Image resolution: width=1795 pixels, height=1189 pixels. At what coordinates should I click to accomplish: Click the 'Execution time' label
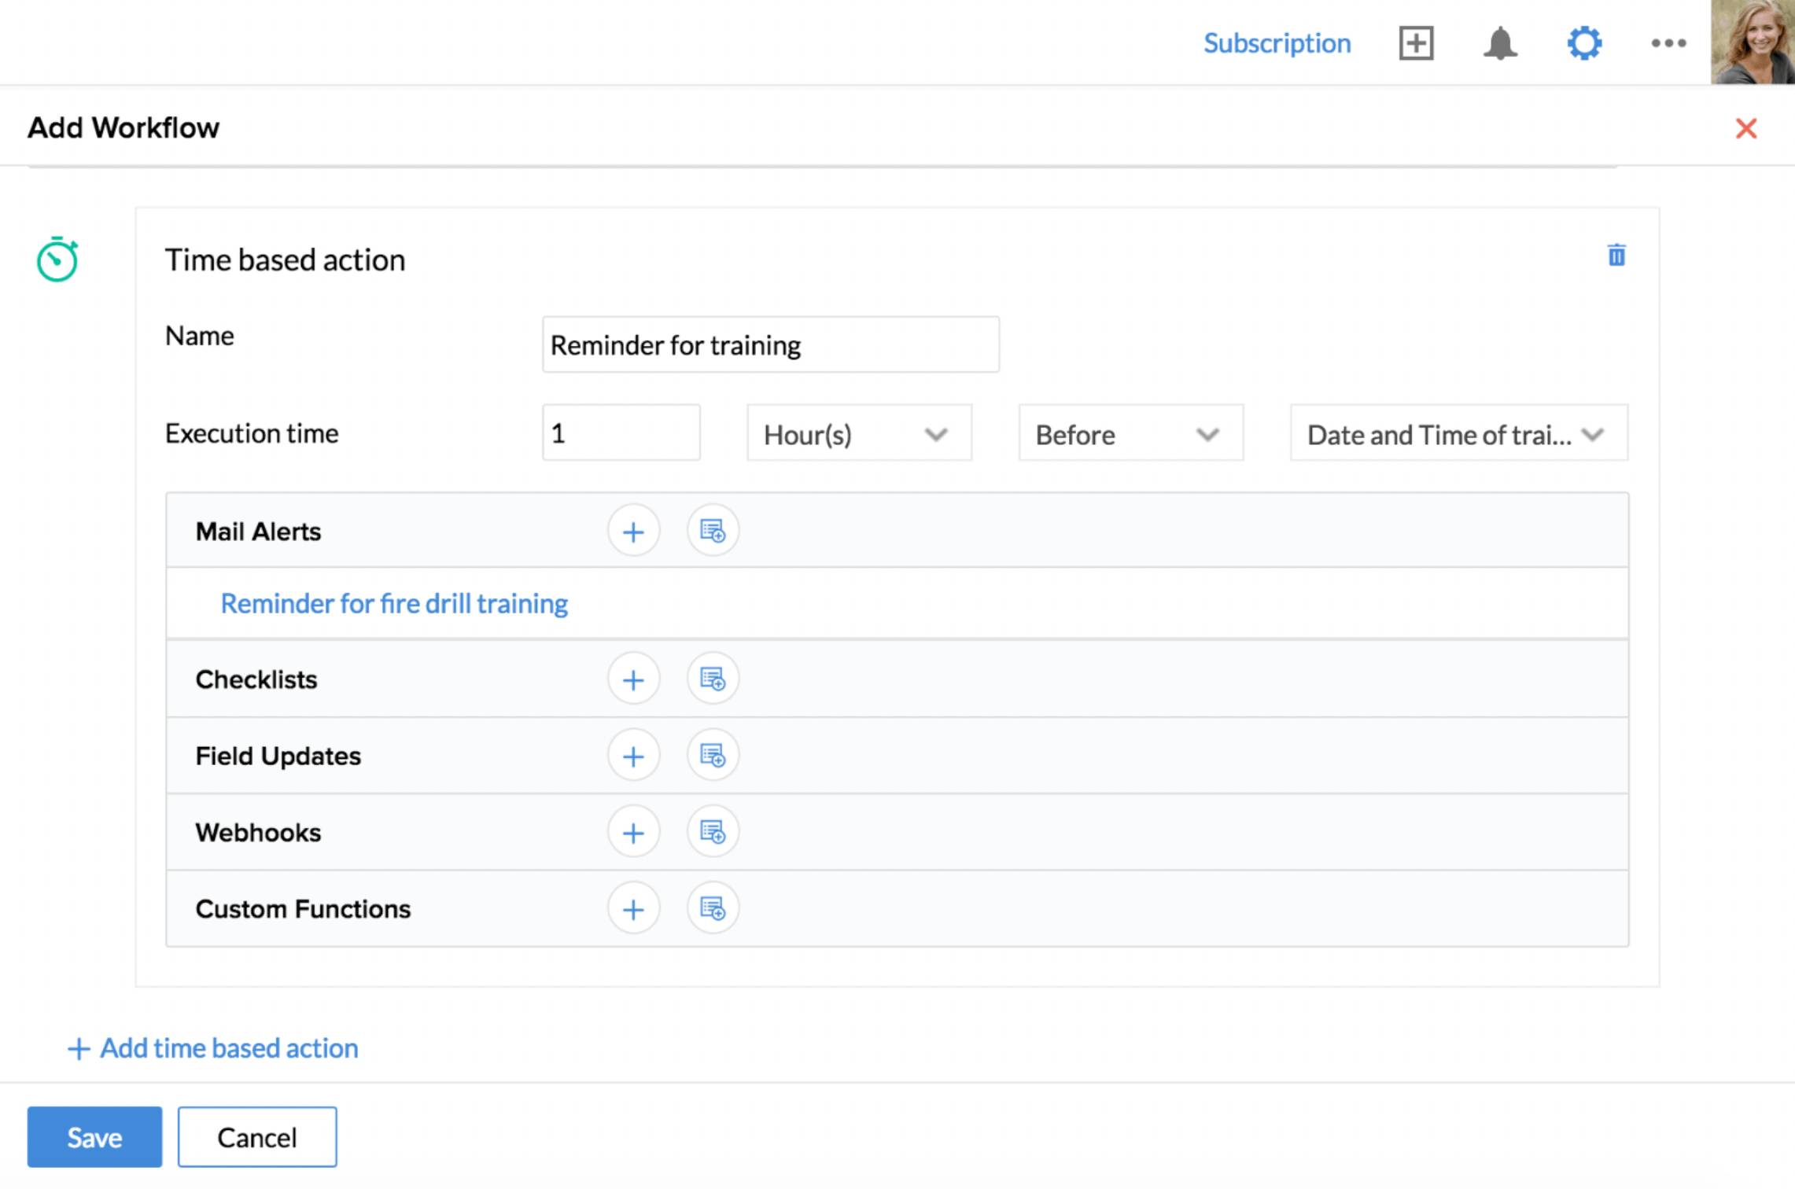[x=252, y=433]
